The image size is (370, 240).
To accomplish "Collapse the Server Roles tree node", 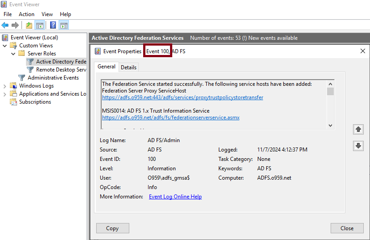I will [13, 54].
